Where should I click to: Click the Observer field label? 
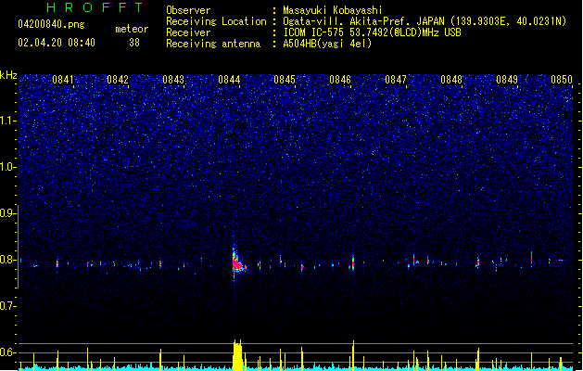188,10
